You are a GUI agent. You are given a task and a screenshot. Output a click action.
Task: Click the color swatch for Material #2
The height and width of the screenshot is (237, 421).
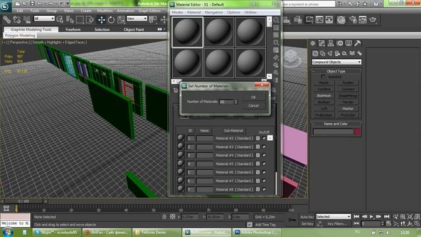258,138
